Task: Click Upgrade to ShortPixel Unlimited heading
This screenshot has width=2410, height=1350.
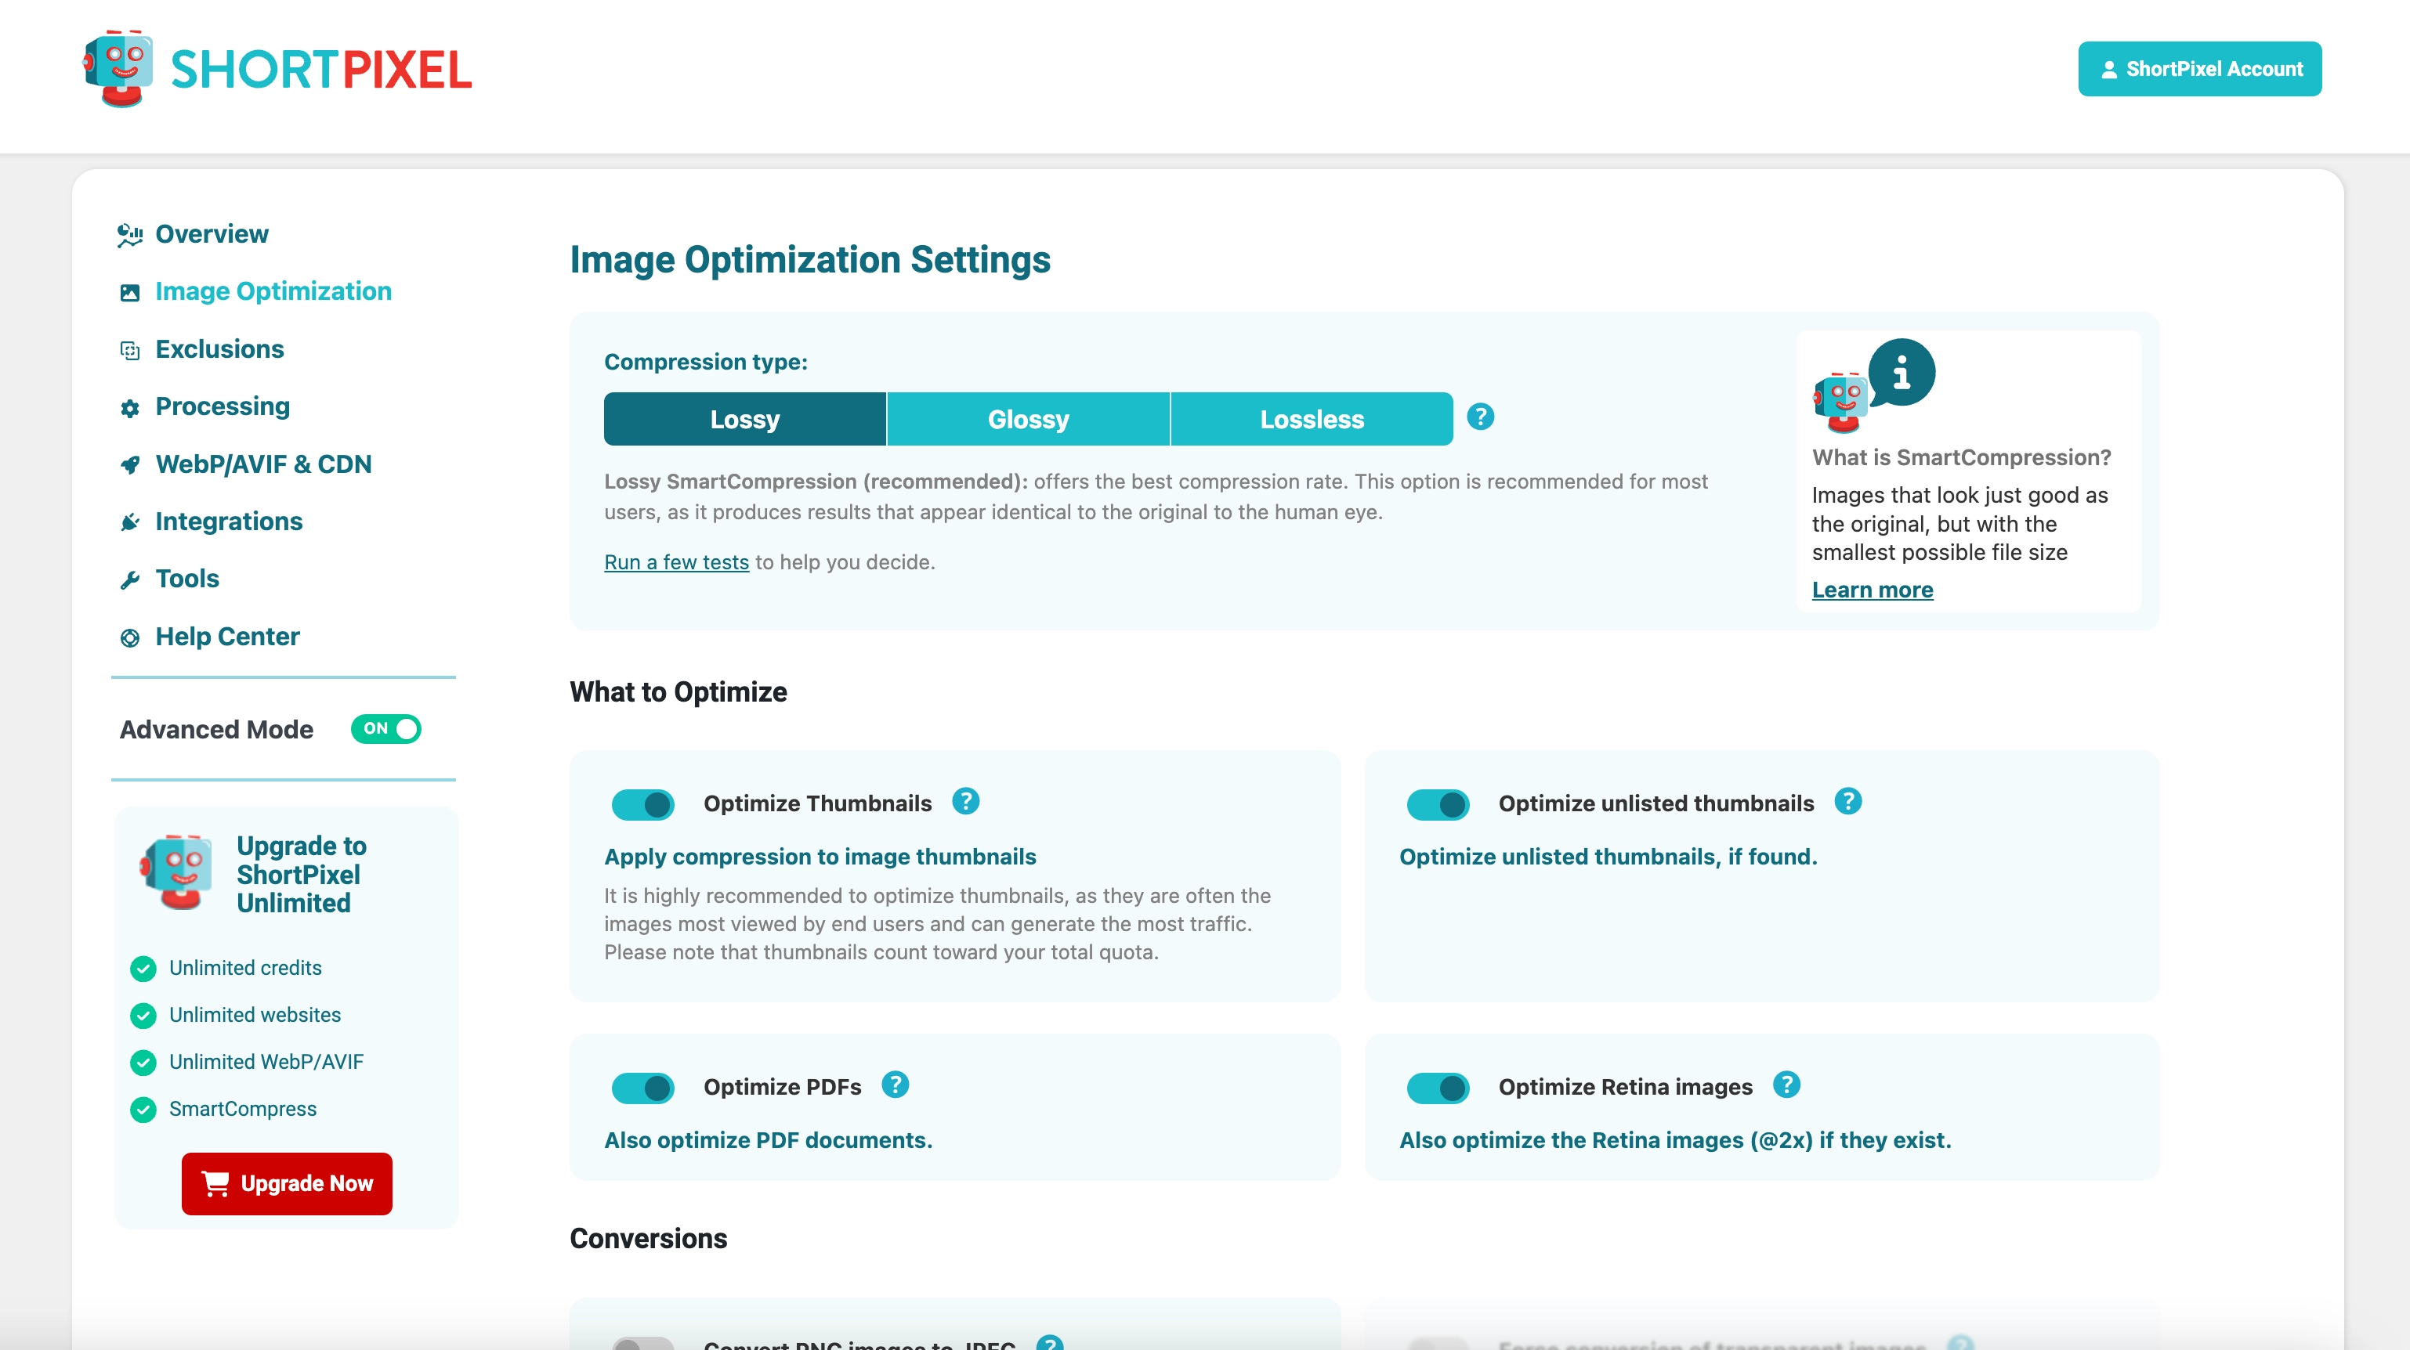Action: pyautogui.click(x=301, y=874)
